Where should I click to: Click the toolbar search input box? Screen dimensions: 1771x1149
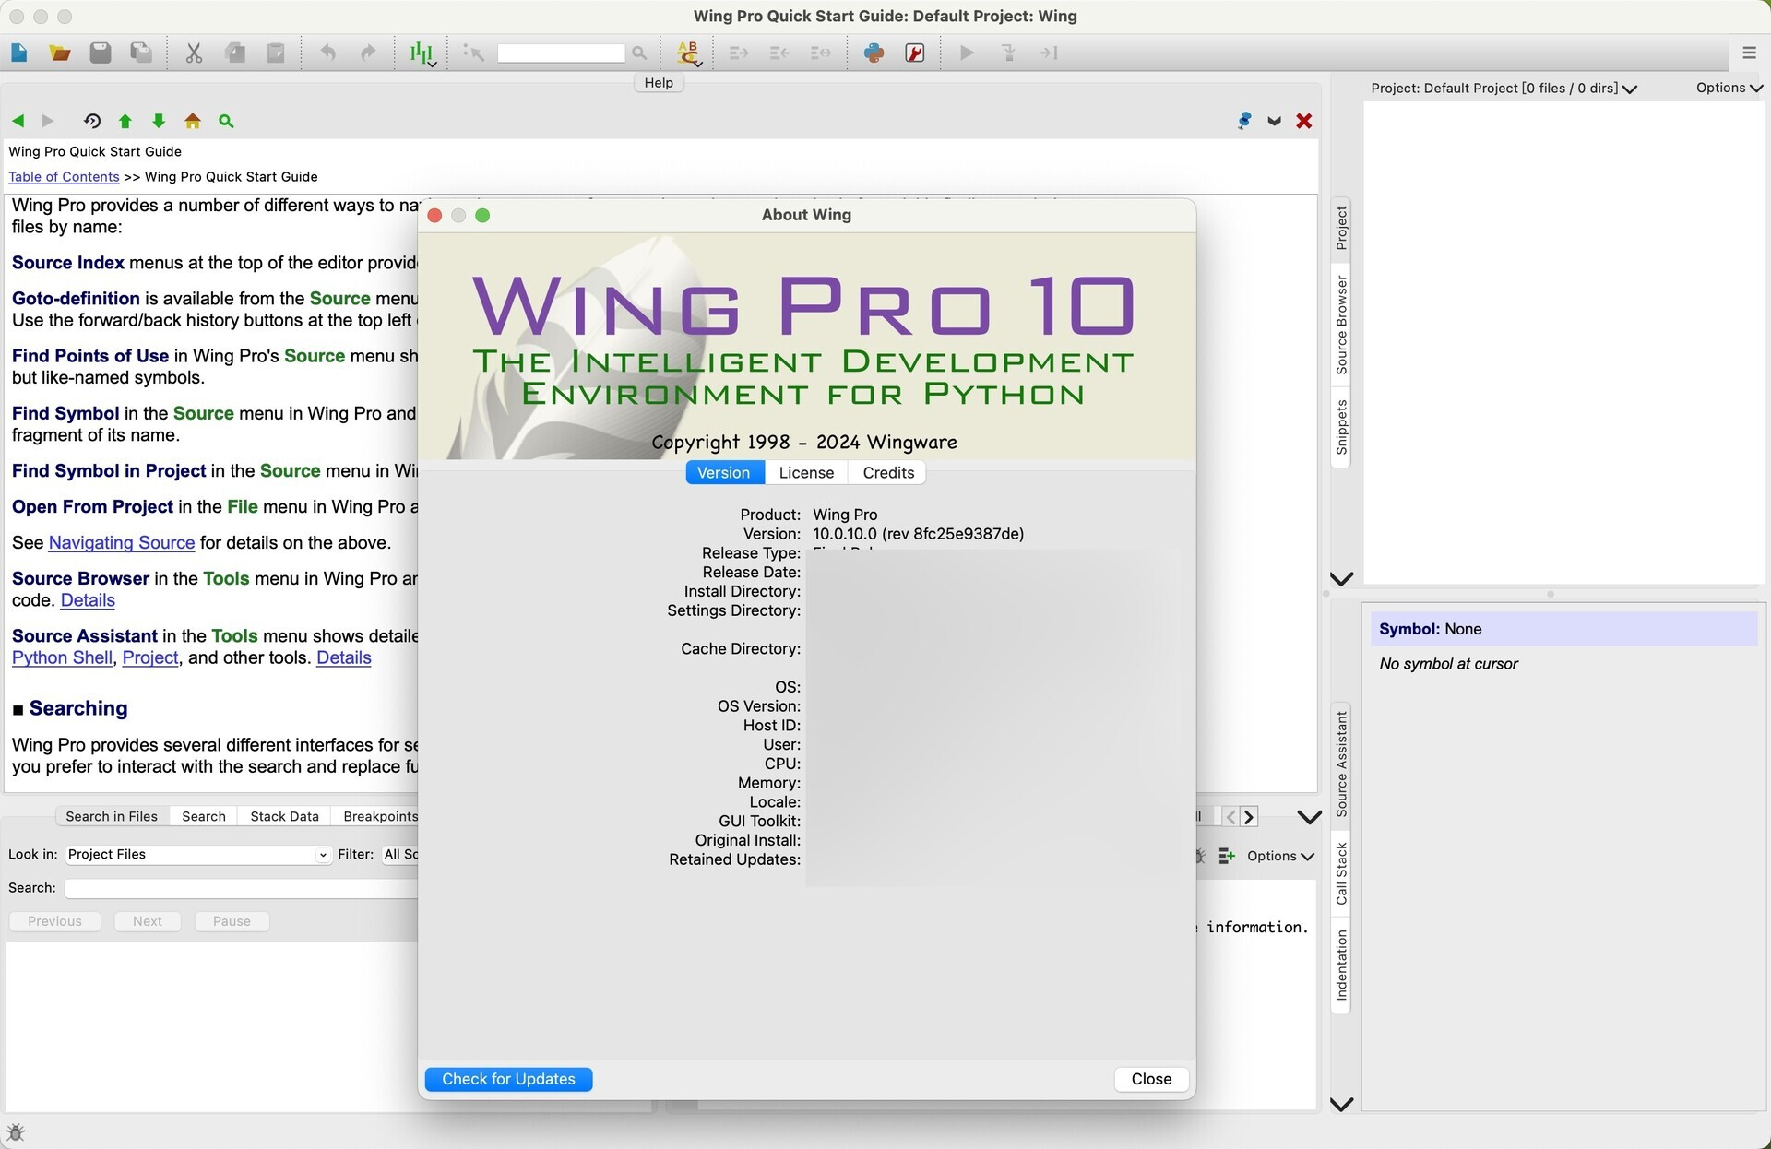(561, 53)
